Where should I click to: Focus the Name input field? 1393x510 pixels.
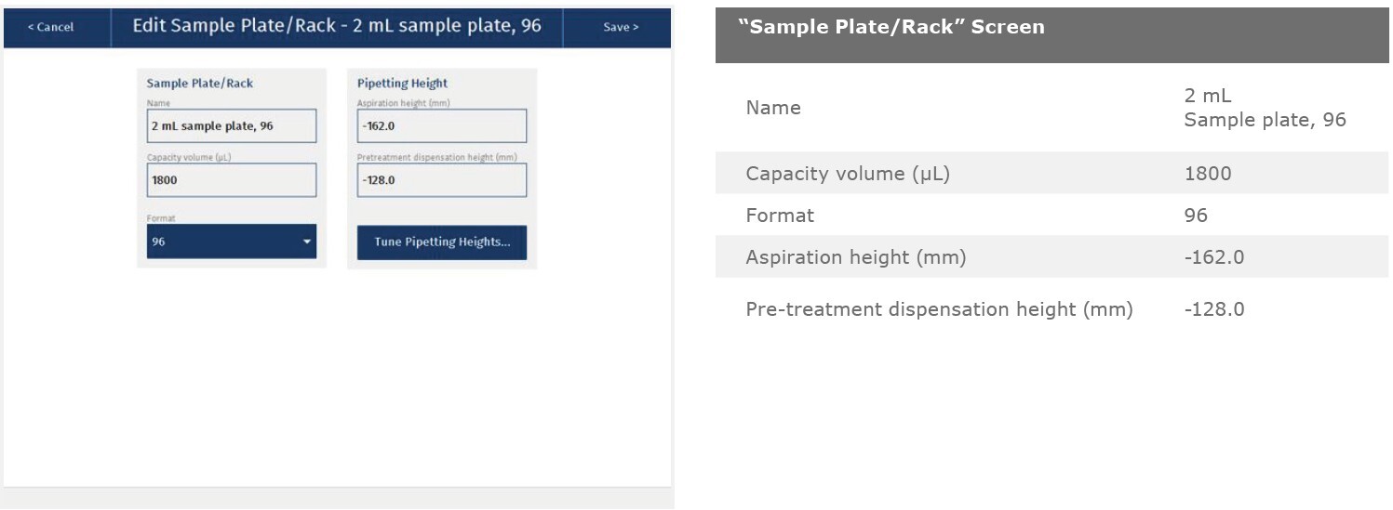click(232, 126)
